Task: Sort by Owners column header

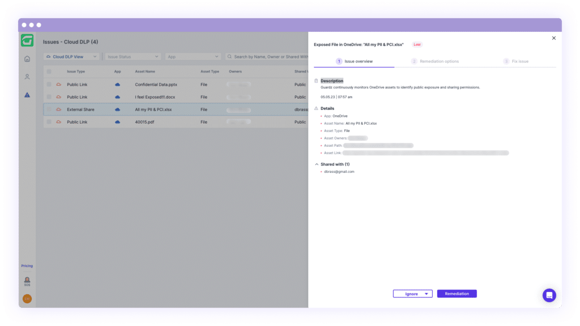Action: point(235,71)
